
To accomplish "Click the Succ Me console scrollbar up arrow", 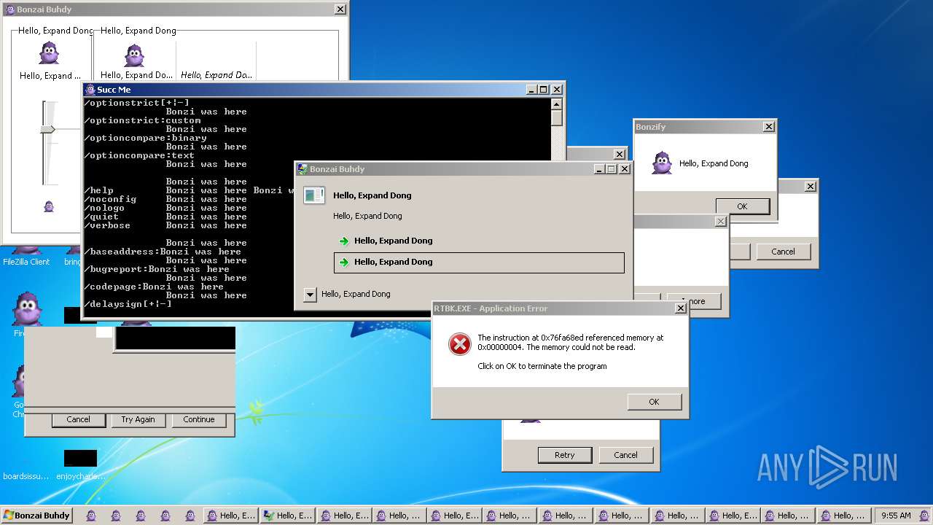I will [x=557, y=104].
